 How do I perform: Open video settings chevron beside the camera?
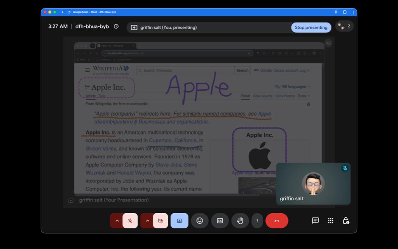[x=147, y=221]
